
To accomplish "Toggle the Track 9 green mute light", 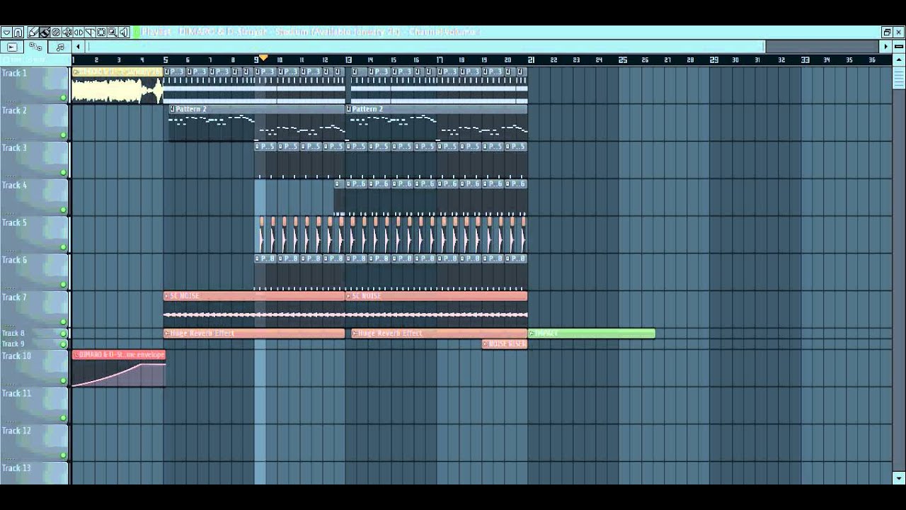I will [63, 344].
